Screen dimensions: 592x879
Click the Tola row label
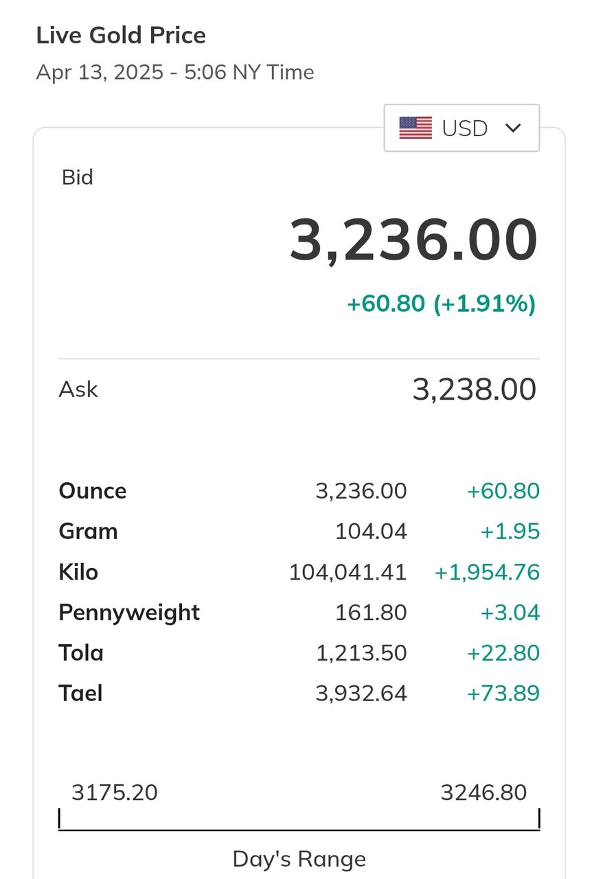tap(81, 652)
